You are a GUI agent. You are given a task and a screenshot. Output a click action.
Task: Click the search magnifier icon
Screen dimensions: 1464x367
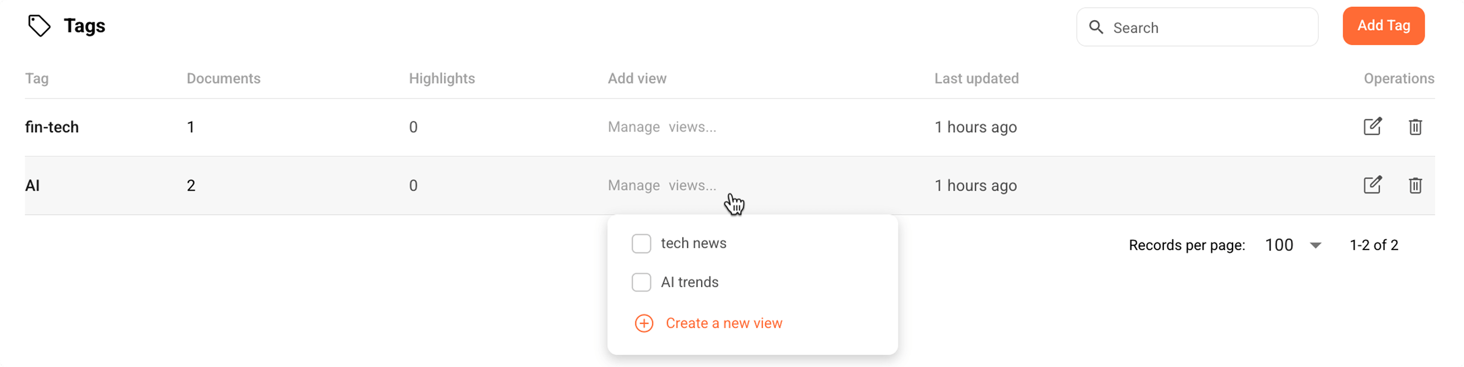coord(1097,27)
